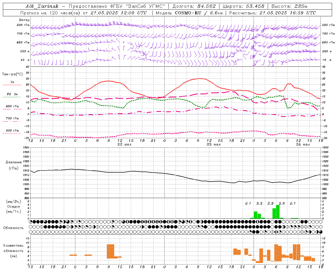Click the Облачность cloud cover label
This screenshot has height=269, width=336.
click(x=13, y=228)
